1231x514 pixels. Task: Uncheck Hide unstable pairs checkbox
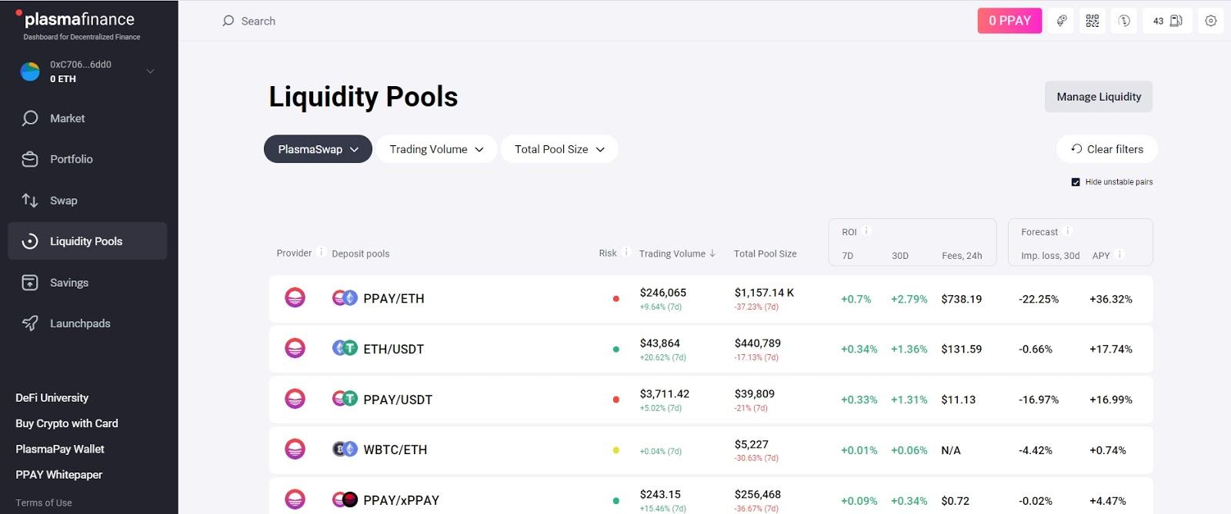tap(1076, 182)
